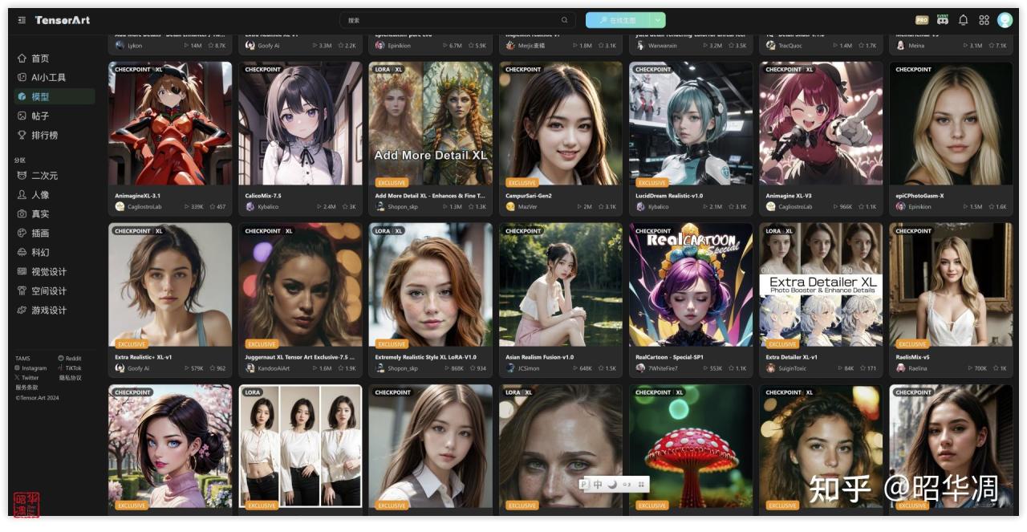
Task: Open the user avatar menu
Action: coord(1005,20)
